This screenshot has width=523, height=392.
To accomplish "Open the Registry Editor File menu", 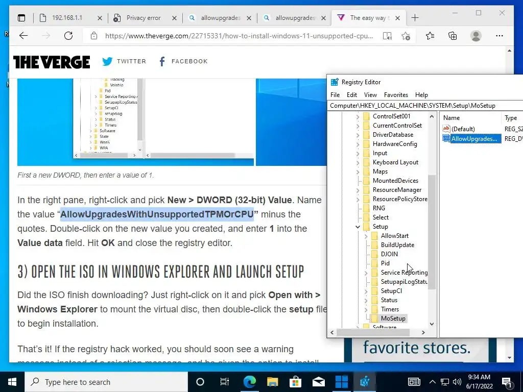I will (335, 95).
